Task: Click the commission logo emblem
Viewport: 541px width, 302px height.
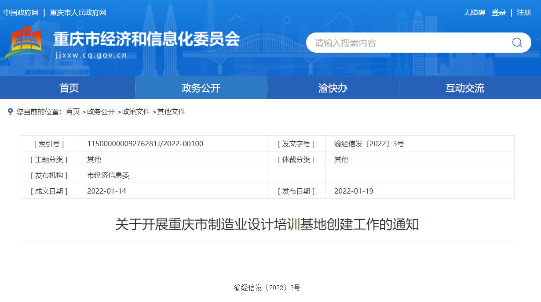Action: click(x=26, y=43)
